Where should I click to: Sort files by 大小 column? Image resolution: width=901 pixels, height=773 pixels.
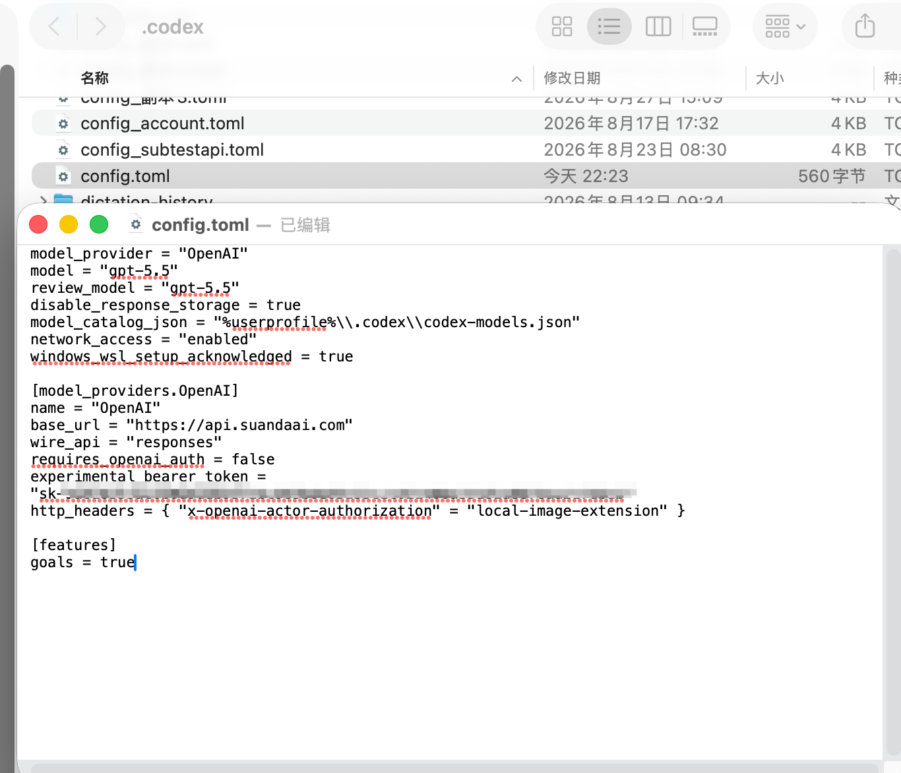(x=770, y=78)
